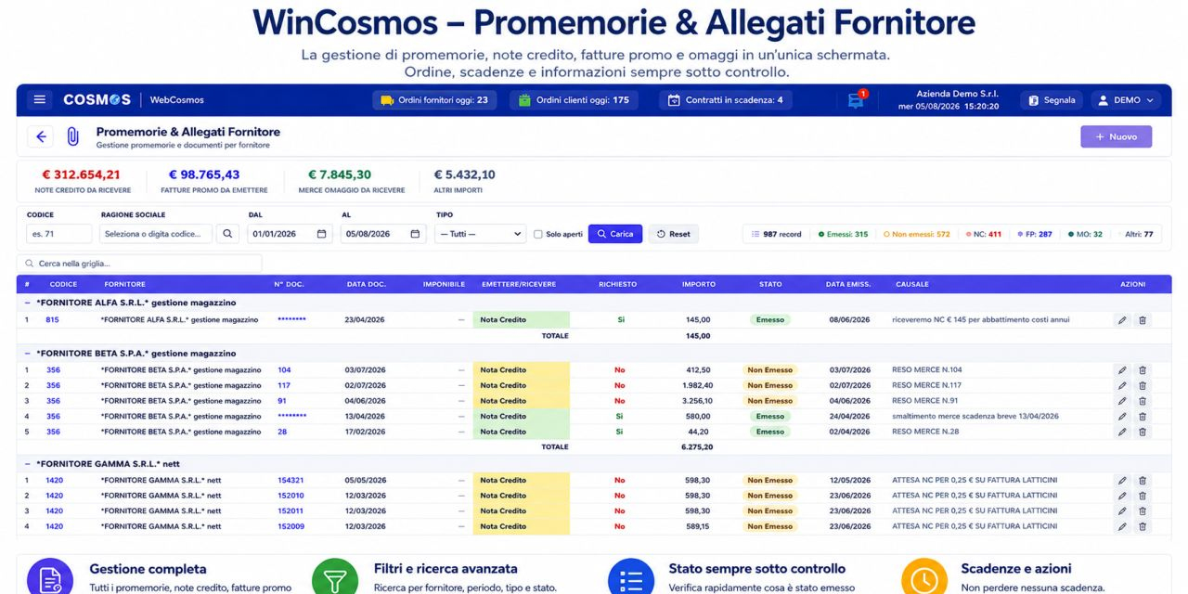Click the 987 record counter
This screenshot has width=1188, height=594.
click(776, 234)
